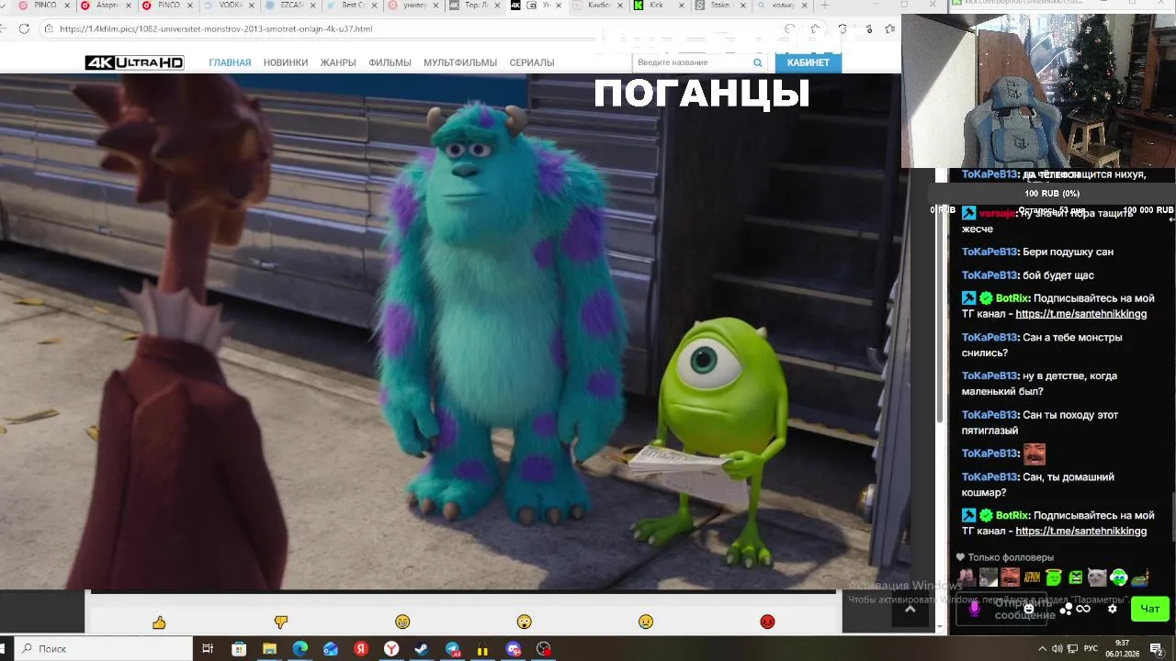Image resolution: width=1176 pixels, height=661 pixels.
Task: Click the browser address bar URL
Action: [x=216, y=28]
